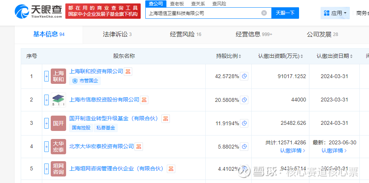Click the 大华宏泰 company logo tile

click(x=58, y=147)
